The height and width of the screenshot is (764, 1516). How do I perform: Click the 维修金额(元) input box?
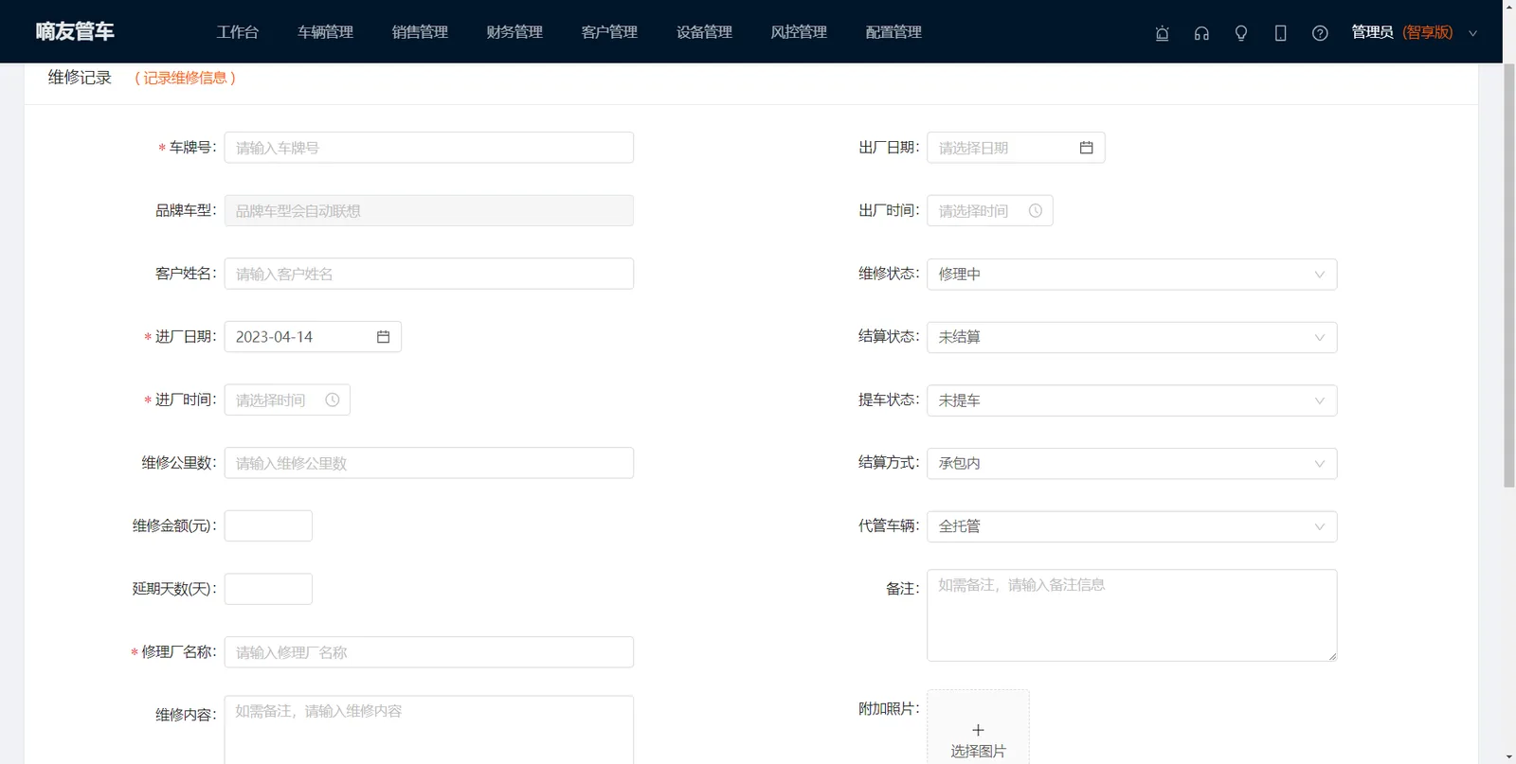268,526
